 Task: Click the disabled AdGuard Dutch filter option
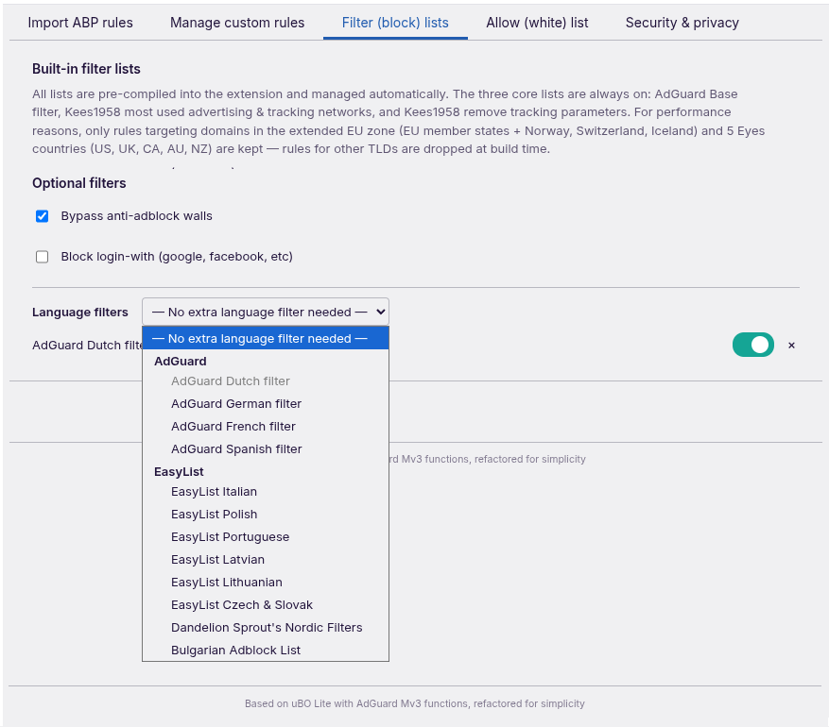pyautogui.click(x=266, y=380)
